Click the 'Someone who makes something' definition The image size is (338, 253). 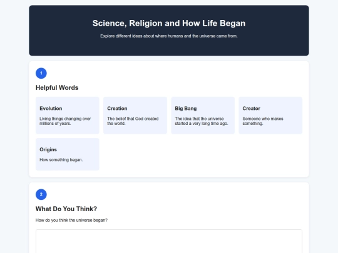pos(263,121)
